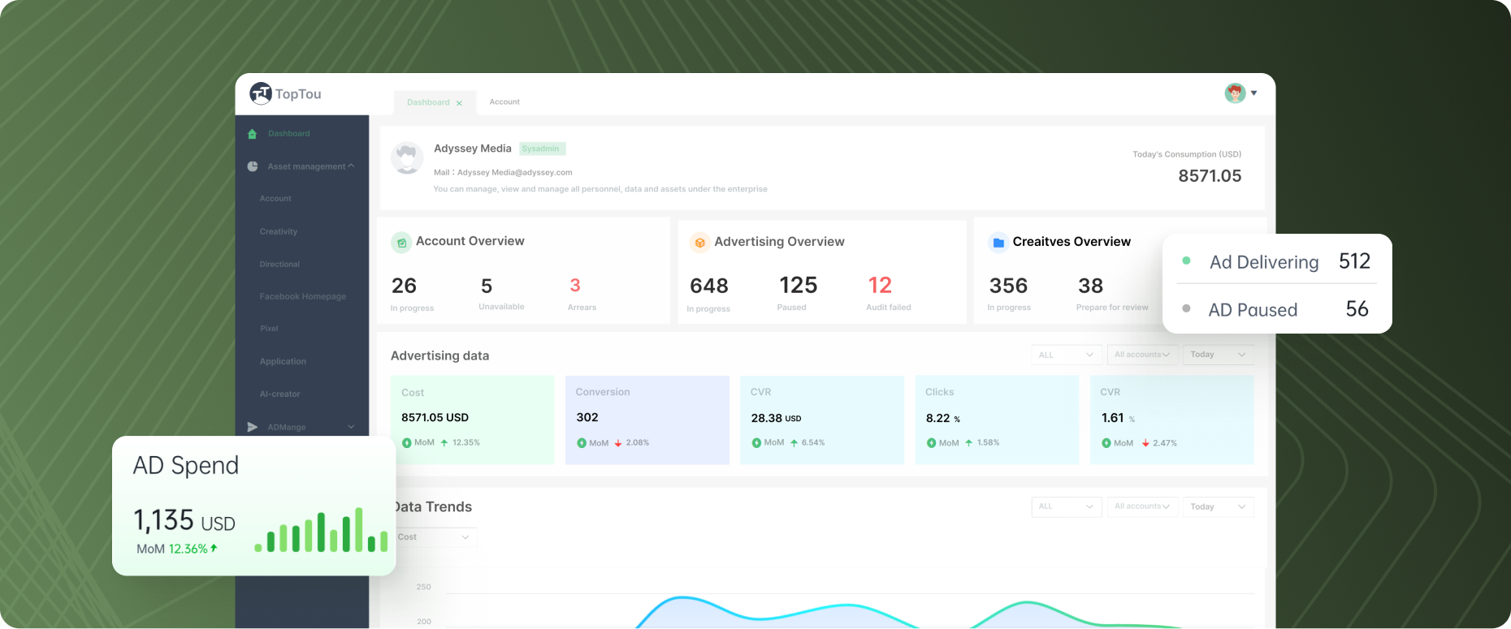This screenshot has width=1511, height=629.
Task: Click the user avatar in top right
Action: coord(1235,93)
